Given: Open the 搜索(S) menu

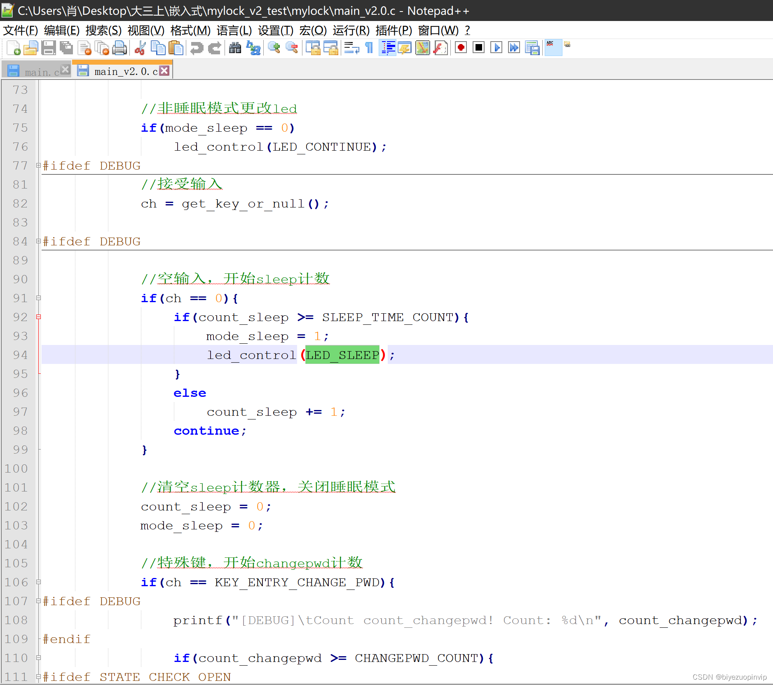Looking at the screenshot, I should tap(104, 30).
